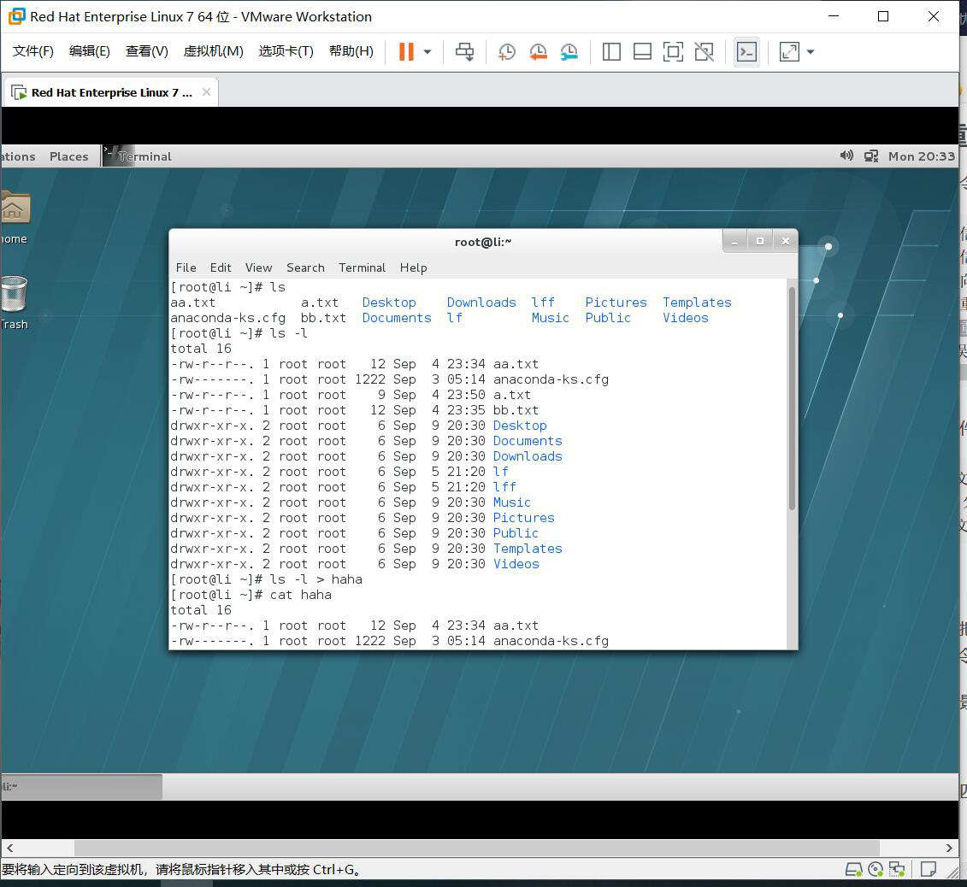Click the revert to snapshot icon

tap(538, 52)
